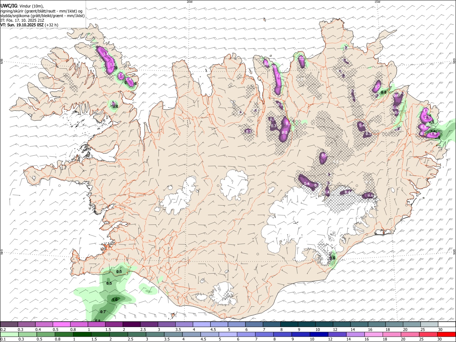The height and width of the screenshot is (342, 456).
Task: Pick the dark mauve 0.2–0.3 swatch in upper legend
Action: point(9,325)
